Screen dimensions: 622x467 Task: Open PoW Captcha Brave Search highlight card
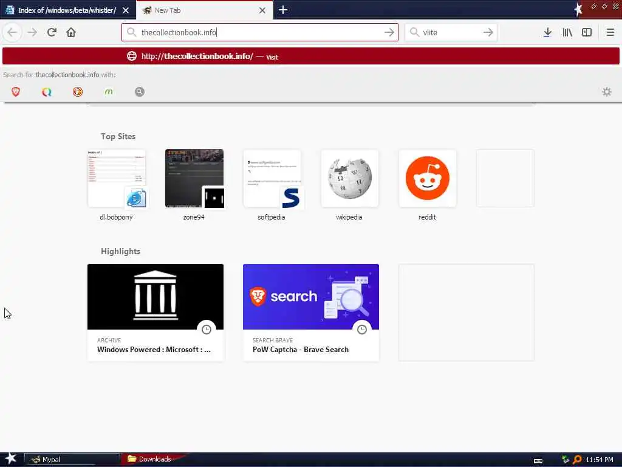[311, 313]
